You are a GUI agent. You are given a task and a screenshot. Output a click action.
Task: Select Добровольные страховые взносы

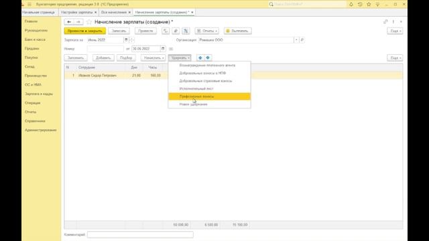209,81
